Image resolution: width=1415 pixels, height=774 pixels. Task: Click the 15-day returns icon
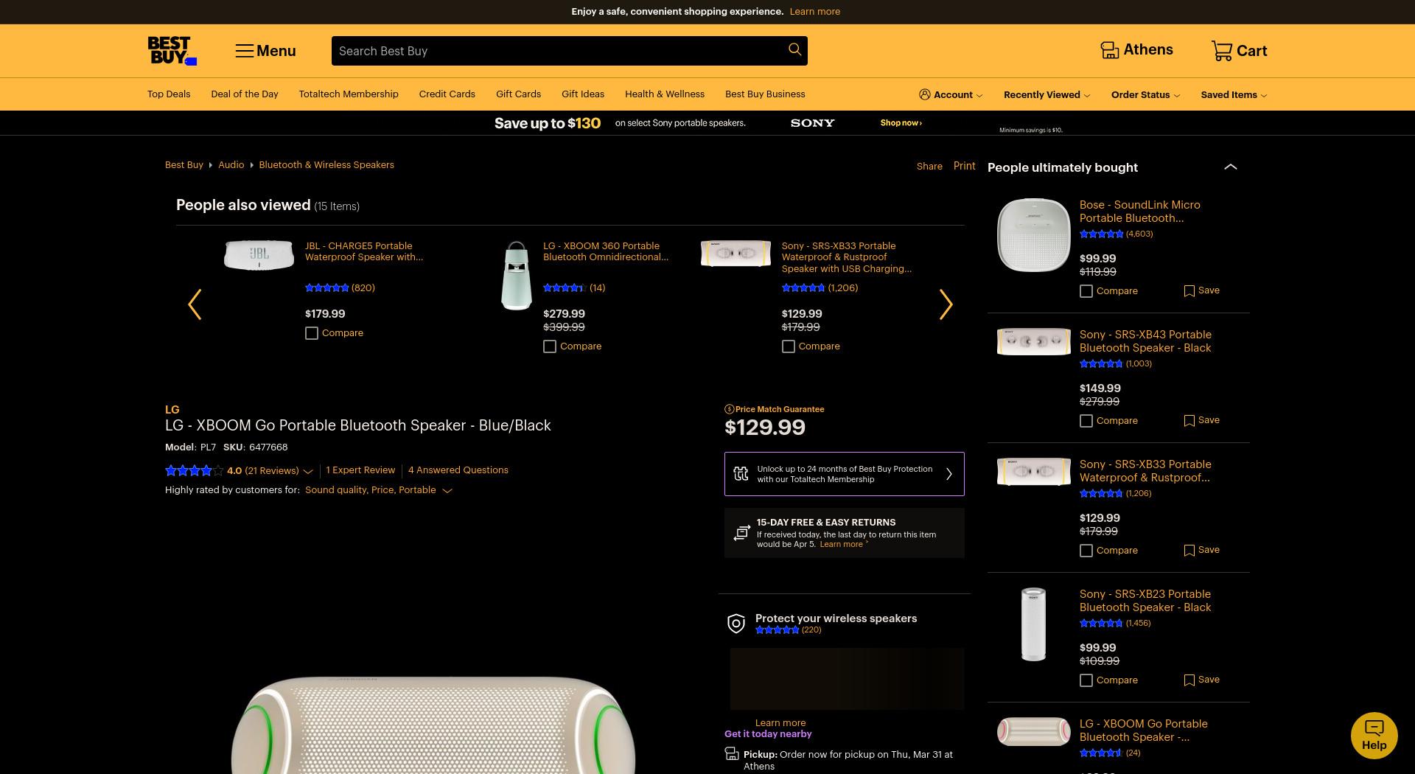741,532
